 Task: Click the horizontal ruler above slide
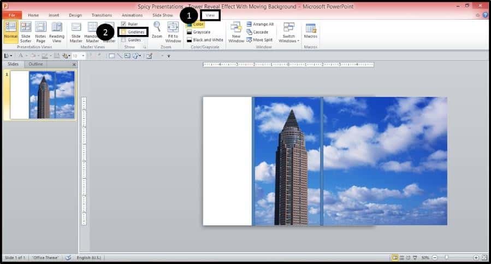288,64
